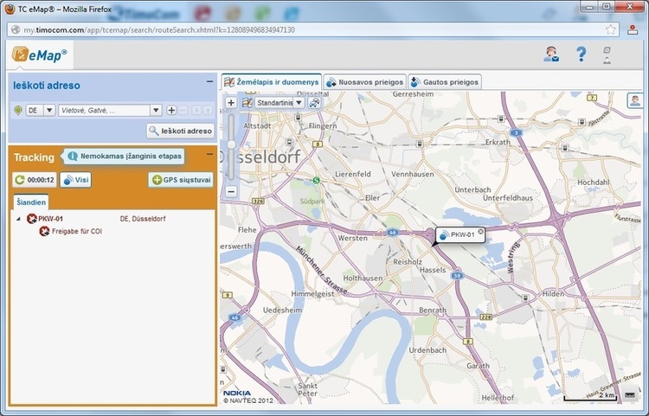Minimize the Tracking panel
The width and height of the screenshot is (649, 416).
(209, 153)
